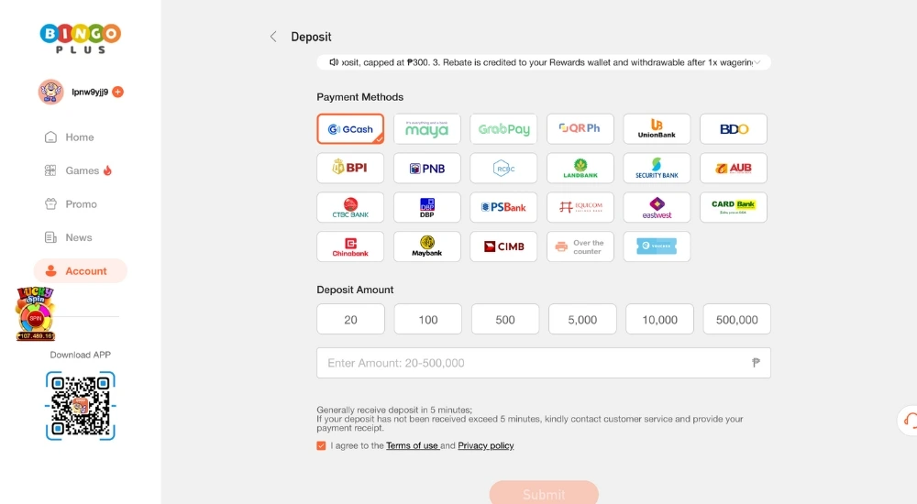The height and width of the screenshot is (504, 917).
Task: Select the GCash payment tile
Action: [350, 128]
